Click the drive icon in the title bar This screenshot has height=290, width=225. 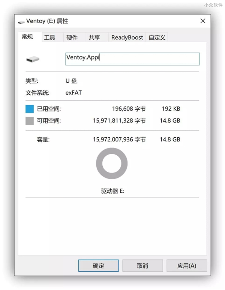coord(21,22)
